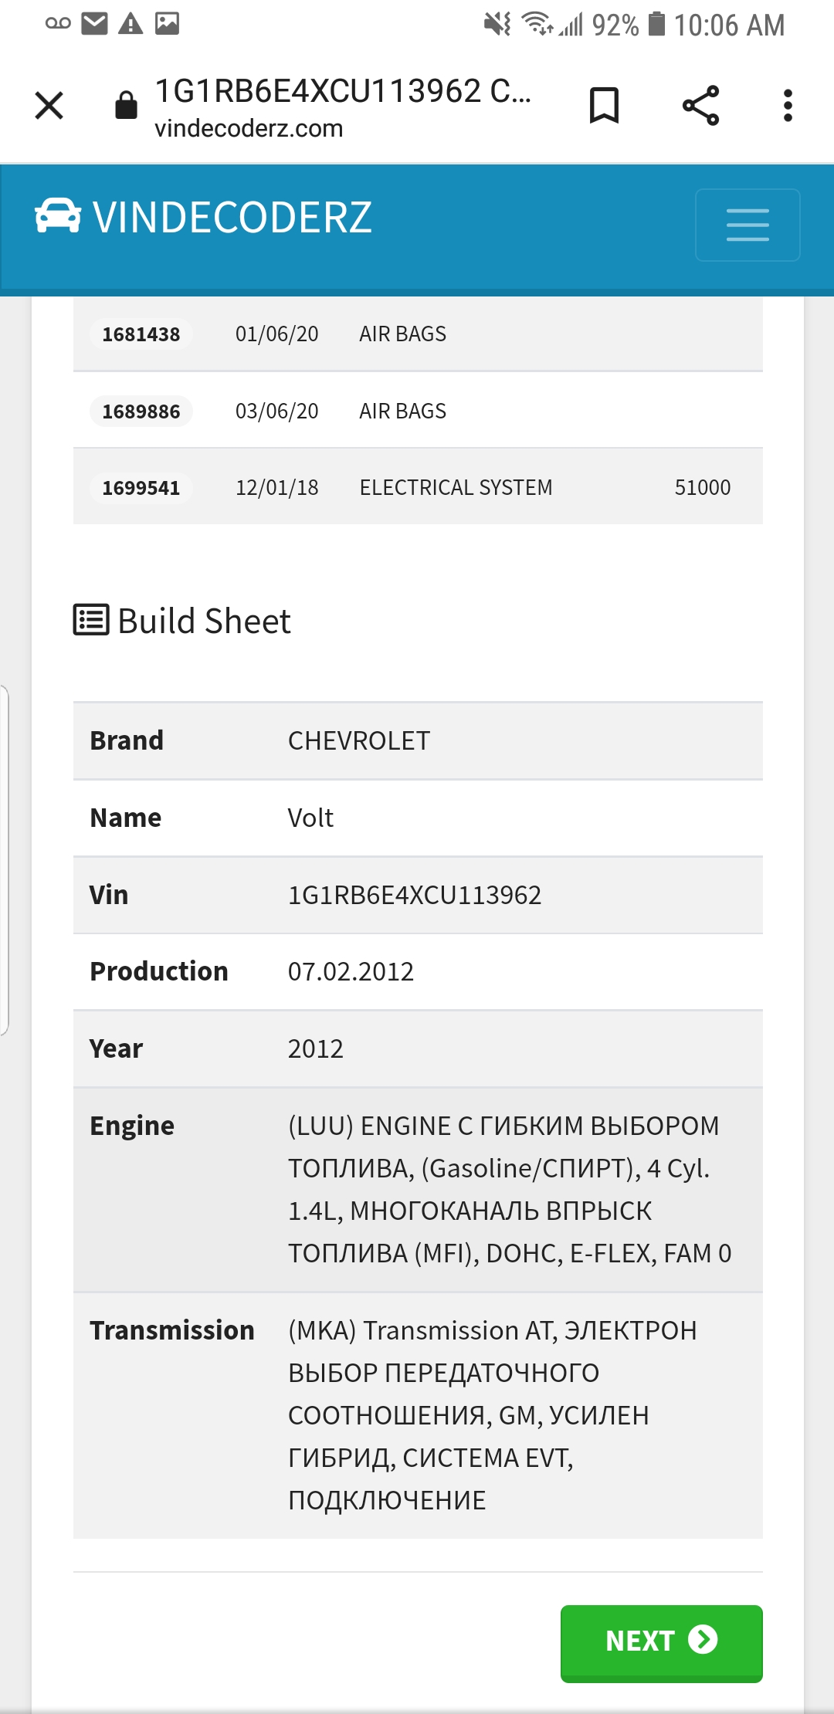Tap the page title in address bar

tap(342, 91)
